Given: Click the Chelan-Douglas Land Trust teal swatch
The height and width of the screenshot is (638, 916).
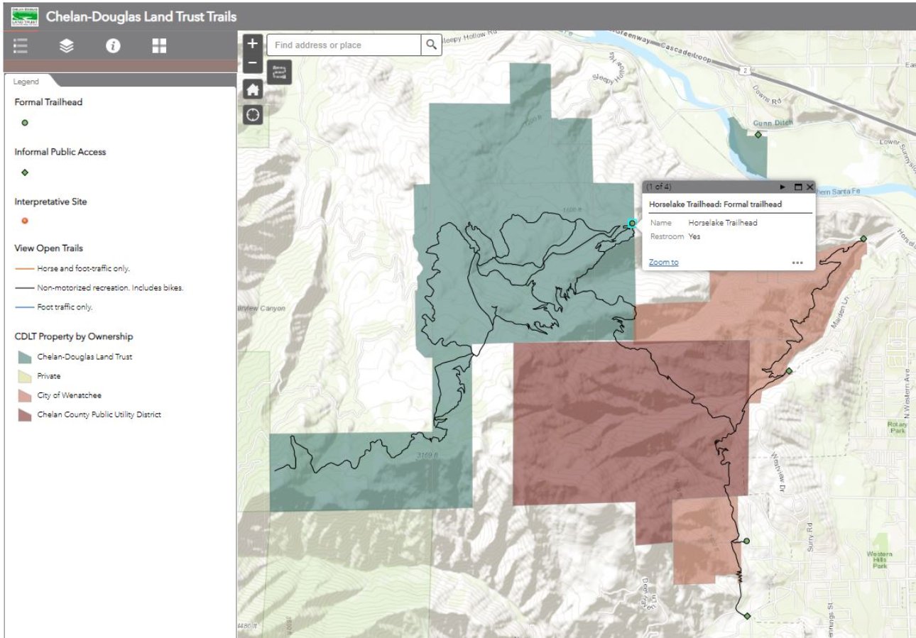Looking at the screenshot, I should 25,357.
